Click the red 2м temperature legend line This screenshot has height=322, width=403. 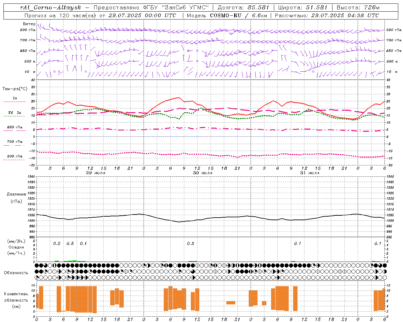(14, 102)
